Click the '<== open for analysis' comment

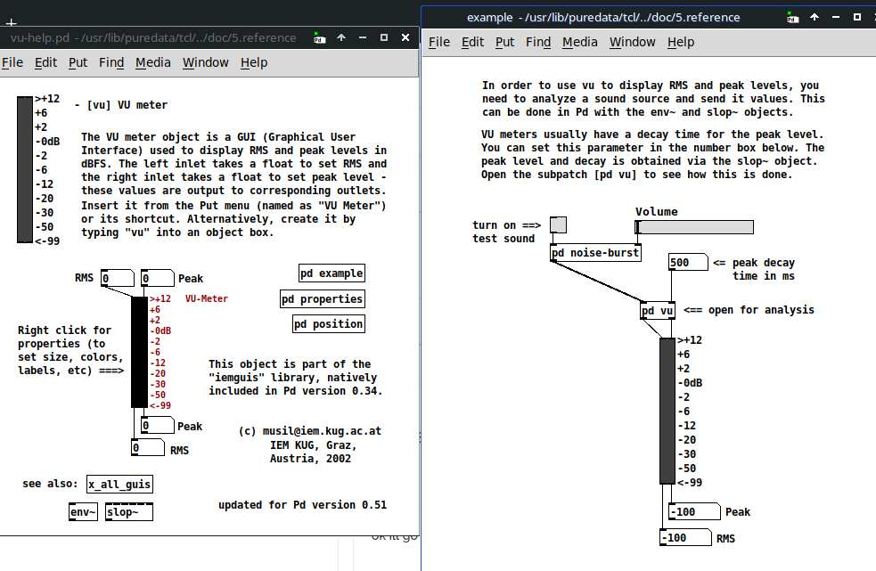(x=749, y=310)
